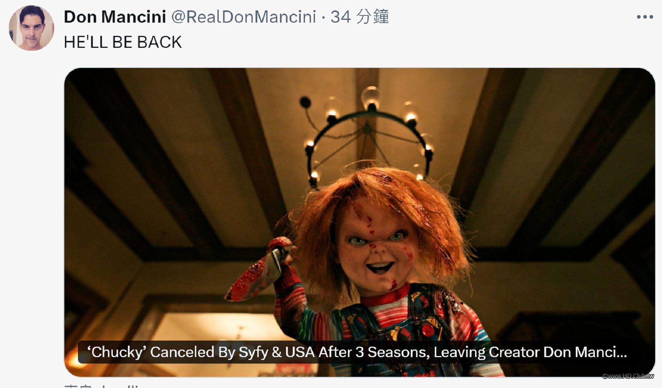This screenshot has height=388, width=662.
Task: Select the HE'LL BE BACK tweet text
Action: pos(123,42)
